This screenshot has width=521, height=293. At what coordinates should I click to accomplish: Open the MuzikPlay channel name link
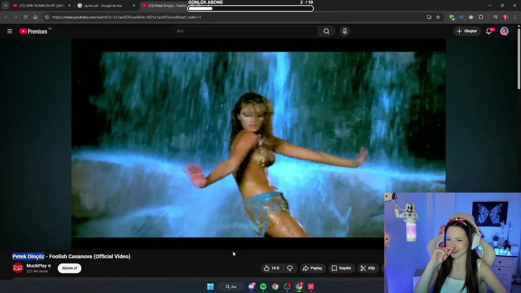click(37, 266)
